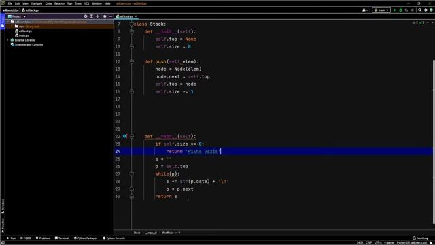Expand the venv folder node
This screenshot has width=435, height=245.
(12, 27)
